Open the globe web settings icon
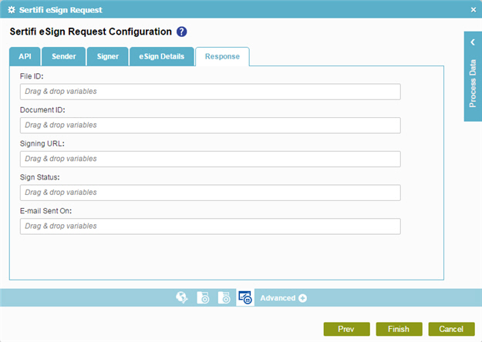This screenshot has width=482, height=342. point(182,297)
